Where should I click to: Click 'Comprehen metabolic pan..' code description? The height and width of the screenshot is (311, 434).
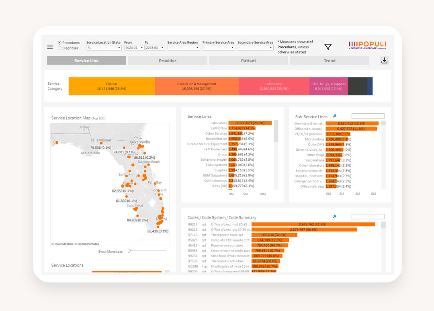(x=231, y=251)
